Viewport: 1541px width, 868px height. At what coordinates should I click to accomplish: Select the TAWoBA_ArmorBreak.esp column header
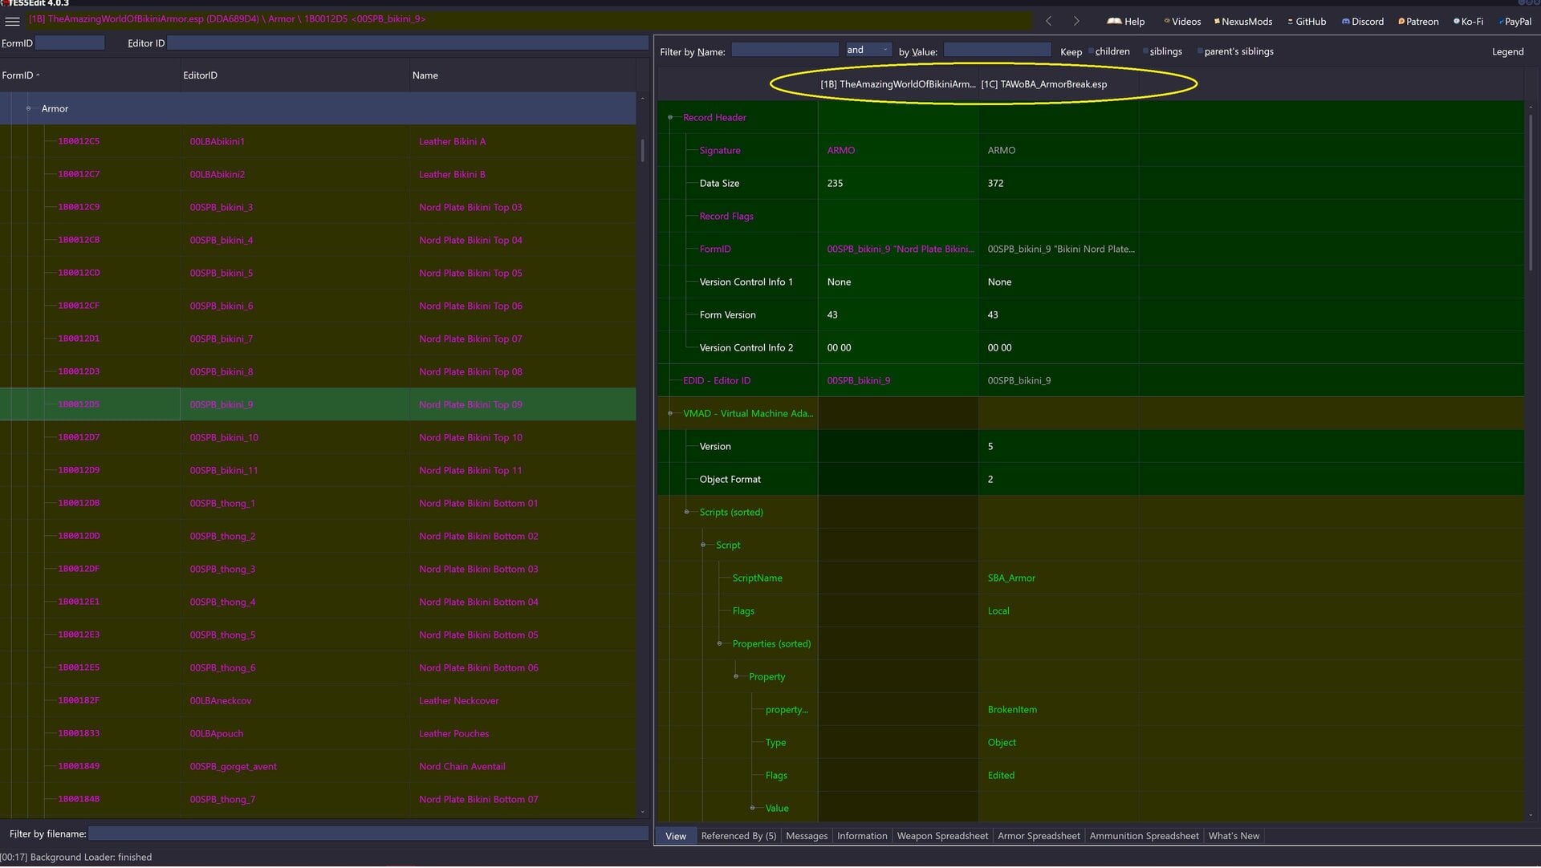click(1058, 84)
